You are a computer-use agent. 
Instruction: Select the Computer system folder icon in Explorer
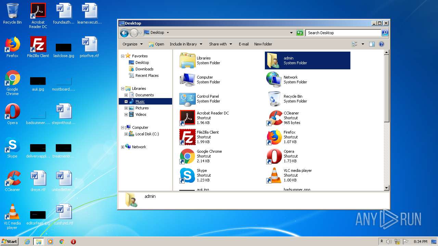[188, 80]
